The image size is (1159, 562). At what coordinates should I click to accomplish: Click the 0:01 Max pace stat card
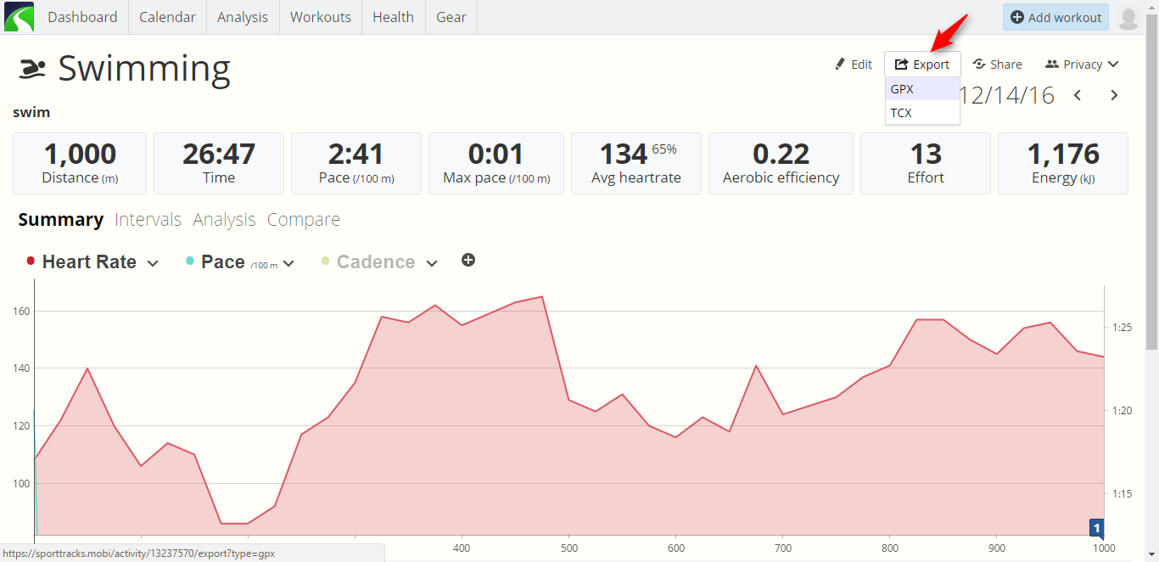click(496, 163)
